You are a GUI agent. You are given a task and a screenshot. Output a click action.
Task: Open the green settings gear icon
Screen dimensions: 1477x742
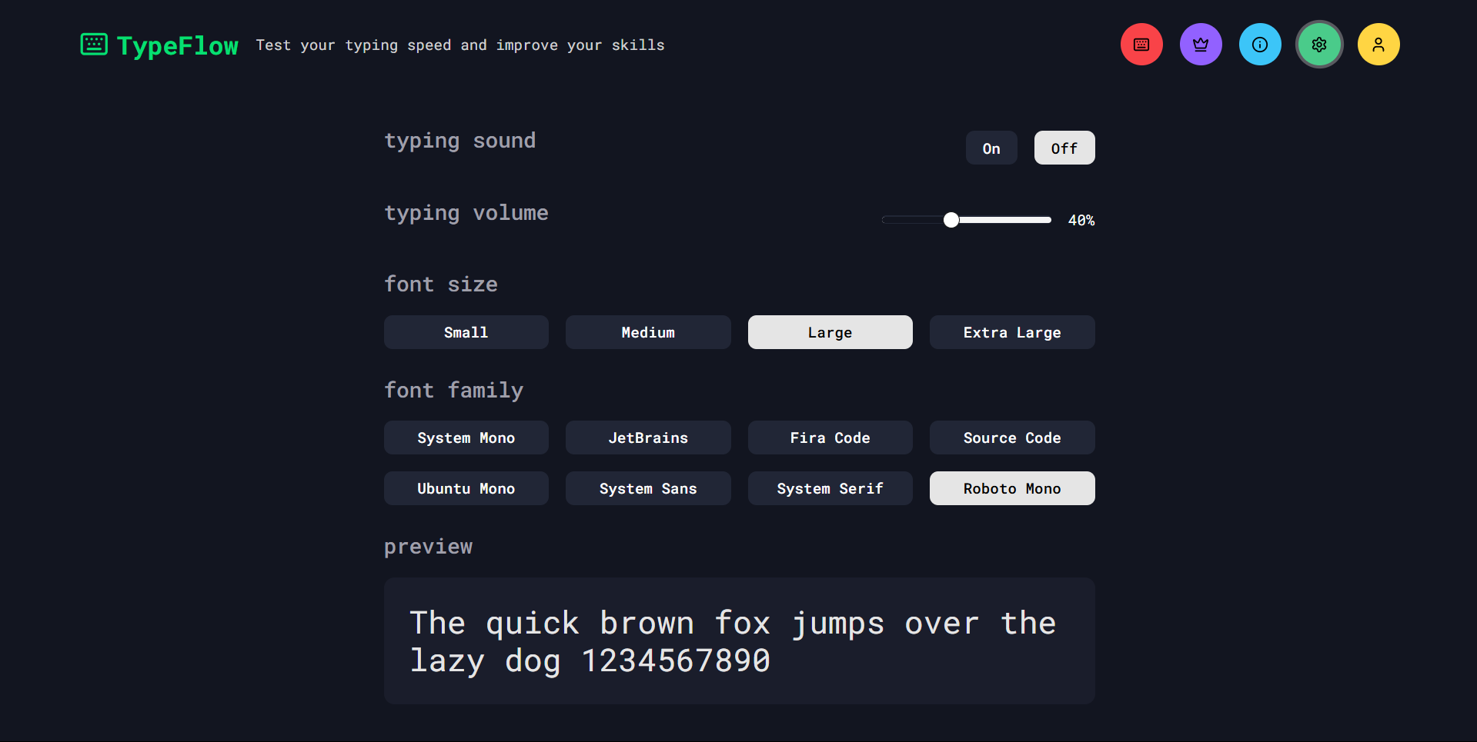pyautogui.click(x=1319, y=45)
